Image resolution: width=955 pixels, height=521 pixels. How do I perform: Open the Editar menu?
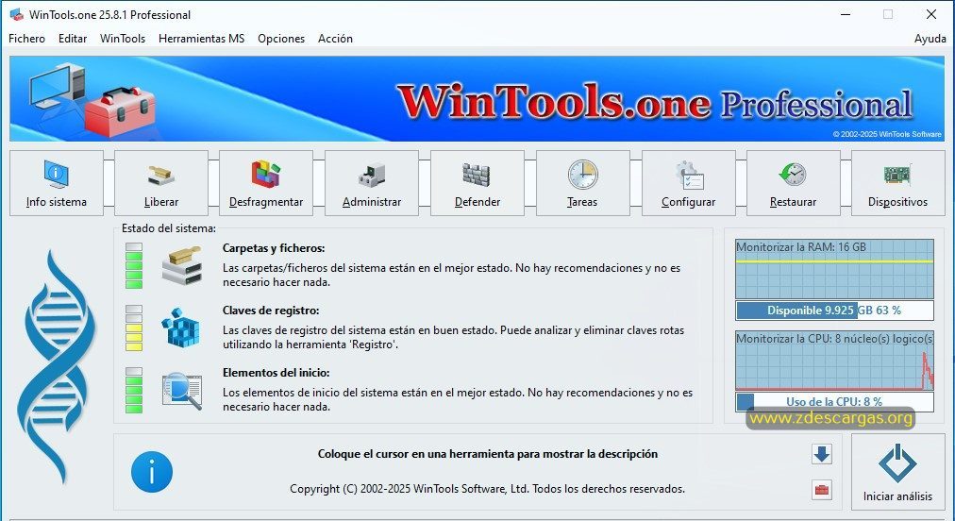click(x=73, y=39)
